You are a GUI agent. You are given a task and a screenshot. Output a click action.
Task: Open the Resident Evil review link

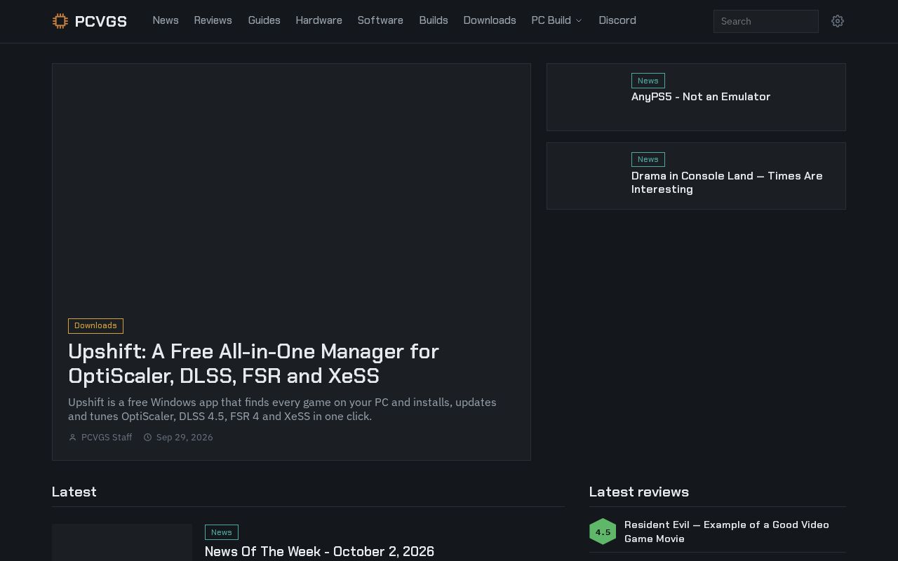point(727,532)
